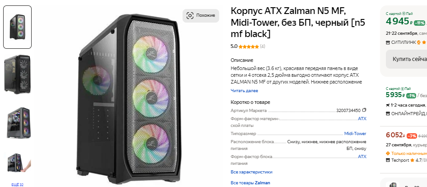Select the second dark case thumbnail
Viewport: 427px width, 187px height.
point(17,73)
